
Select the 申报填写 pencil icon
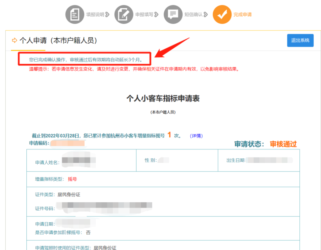(x=124, y=14)
